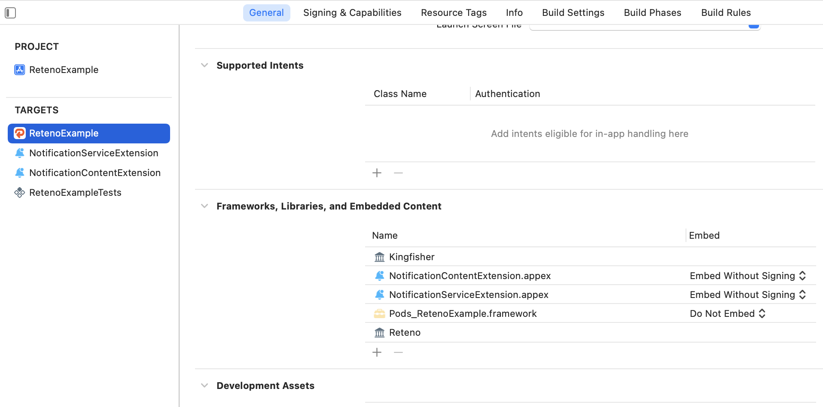Select the RetenoExample target
Screen dimensions: 823x407
(89, 133)
